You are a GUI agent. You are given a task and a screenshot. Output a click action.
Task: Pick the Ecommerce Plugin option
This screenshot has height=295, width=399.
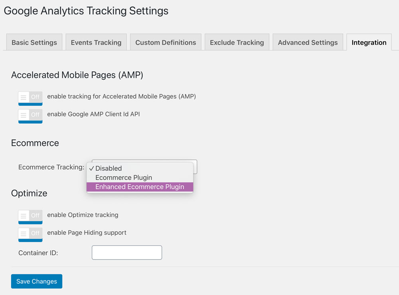[140, 178]
